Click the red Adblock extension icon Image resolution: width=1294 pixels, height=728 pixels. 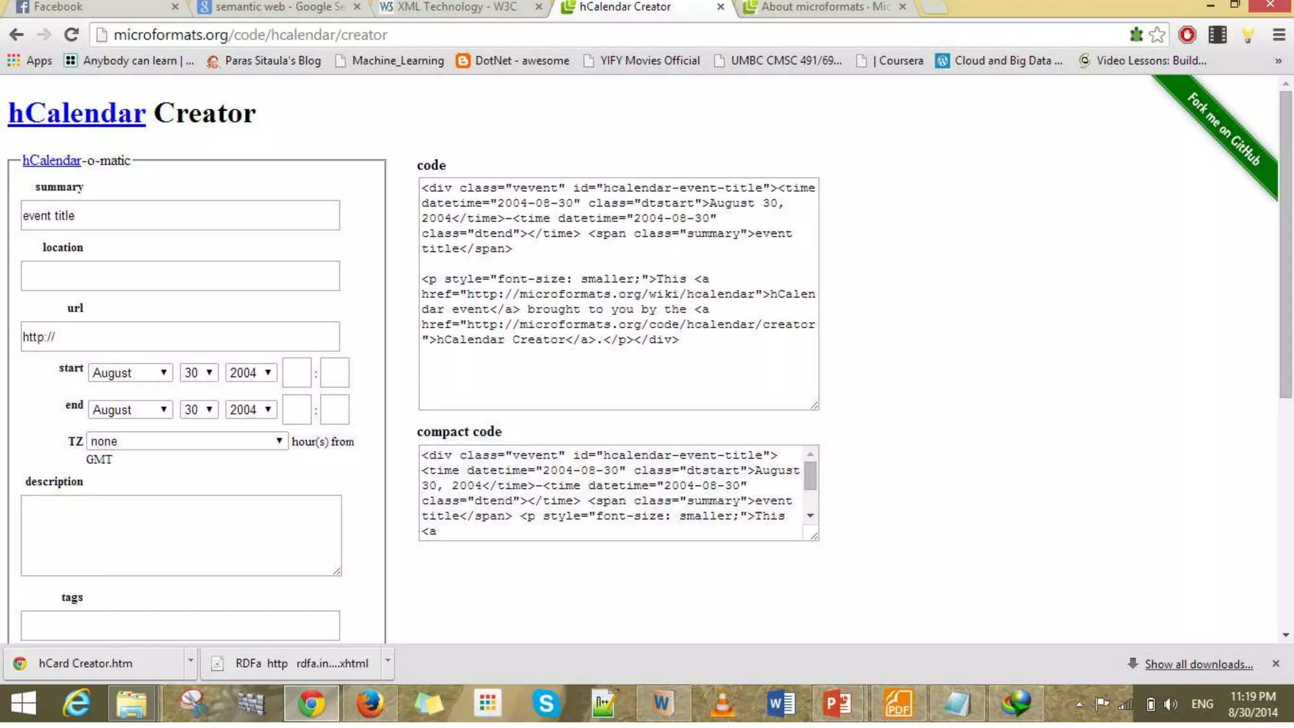coord(1187,35)
